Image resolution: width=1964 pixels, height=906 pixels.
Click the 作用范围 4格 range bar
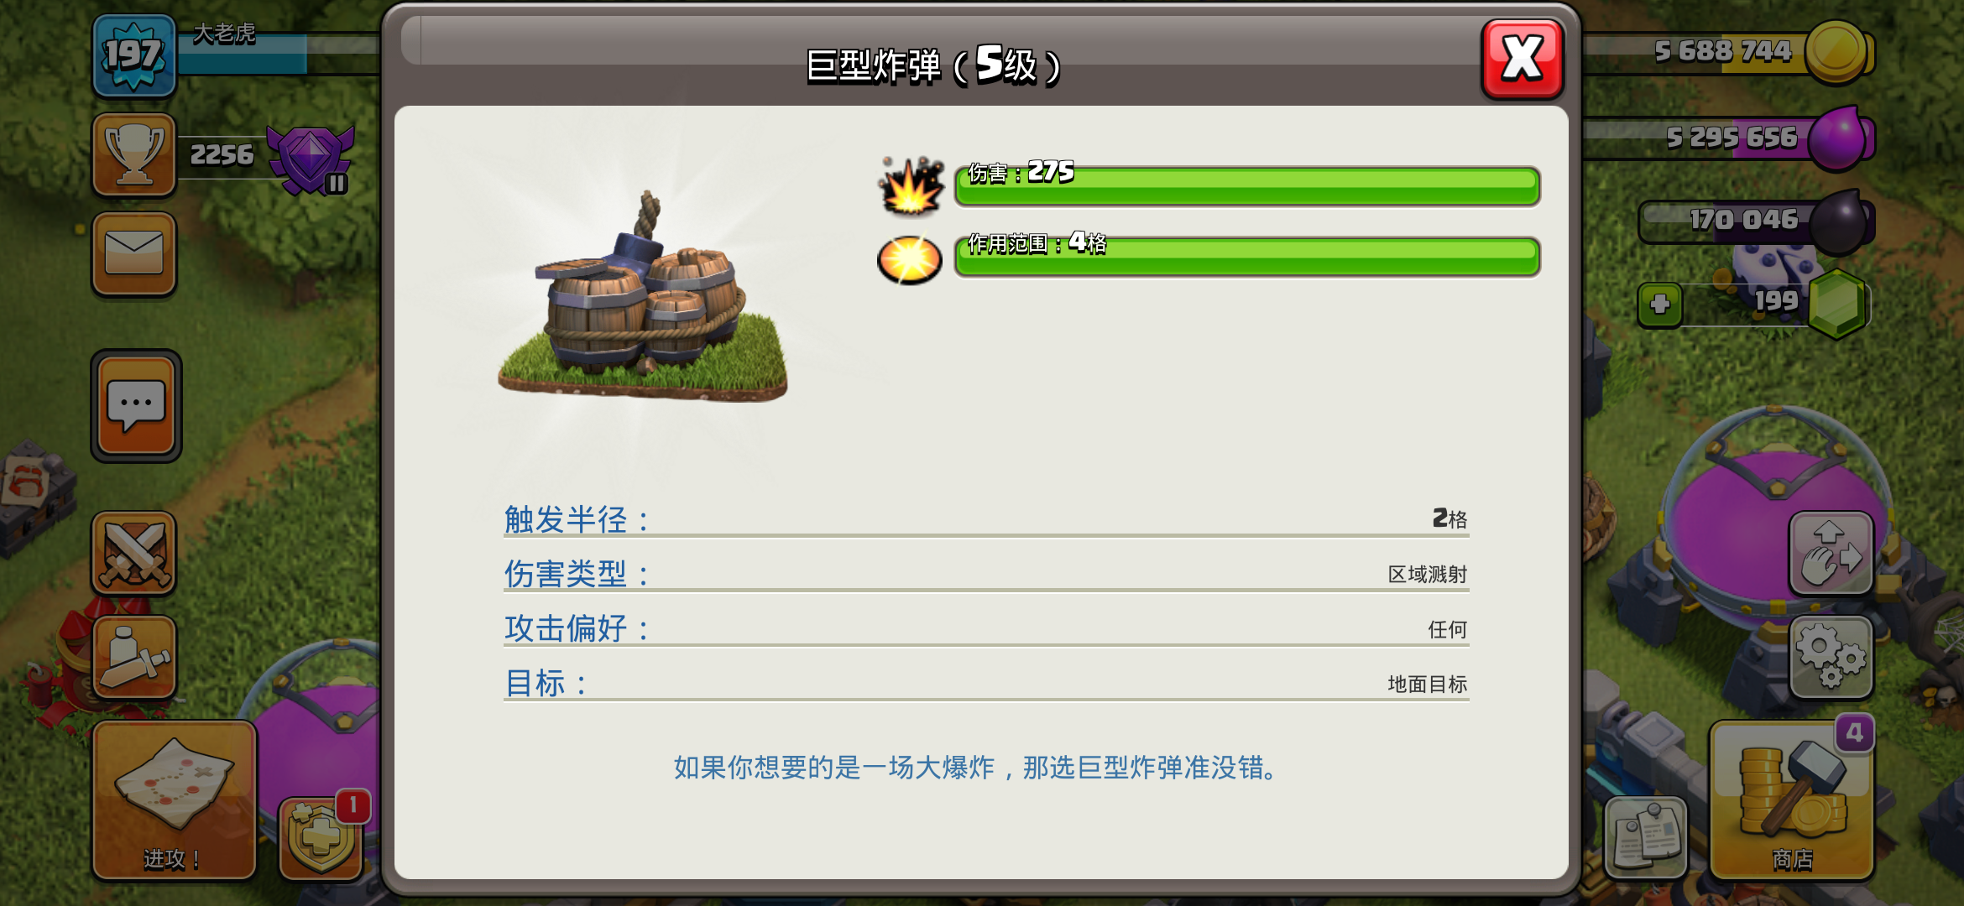[1247, 256]
